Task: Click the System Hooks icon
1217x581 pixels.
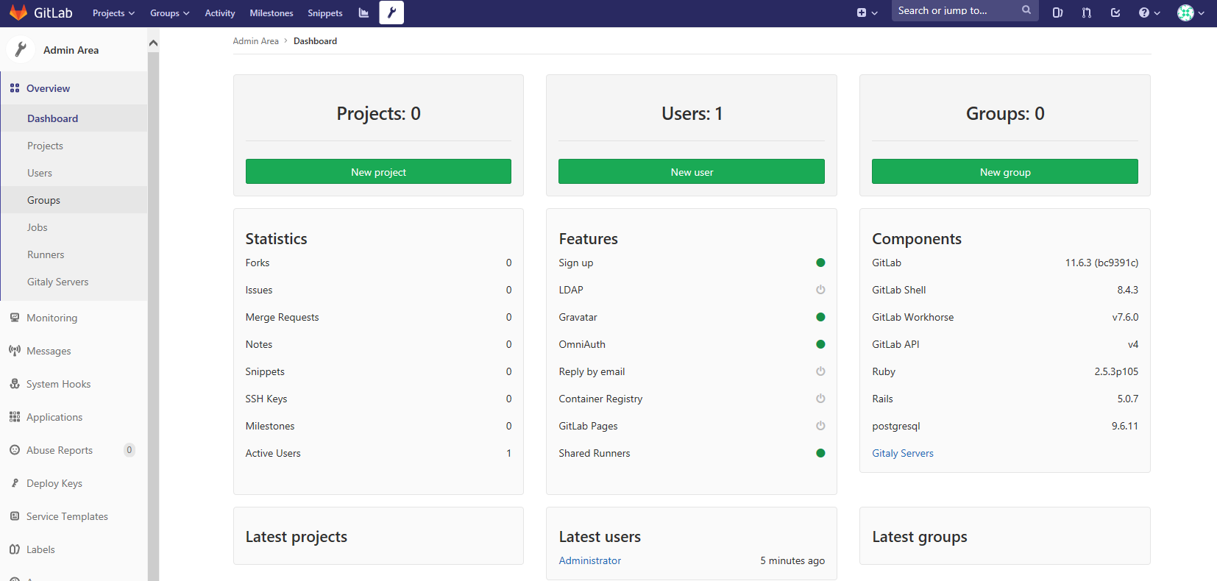Action: (15, 384)
